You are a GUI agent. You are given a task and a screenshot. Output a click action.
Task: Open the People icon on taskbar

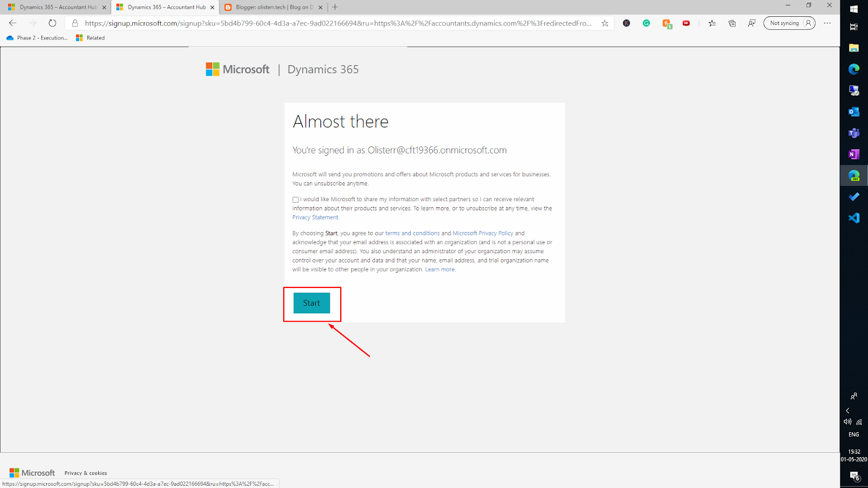[854, 396]
